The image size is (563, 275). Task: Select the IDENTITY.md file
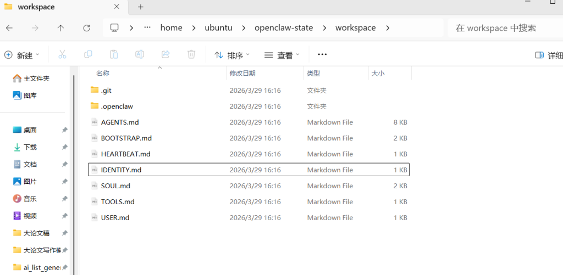pyautogui.click(x=249, y=170)
